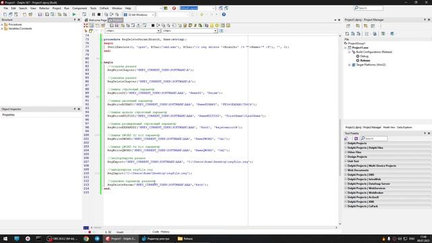Switch to the Code tab below editor
Image resolution: width=432 pixels, height=243 pixels.
tap(156, 232)
